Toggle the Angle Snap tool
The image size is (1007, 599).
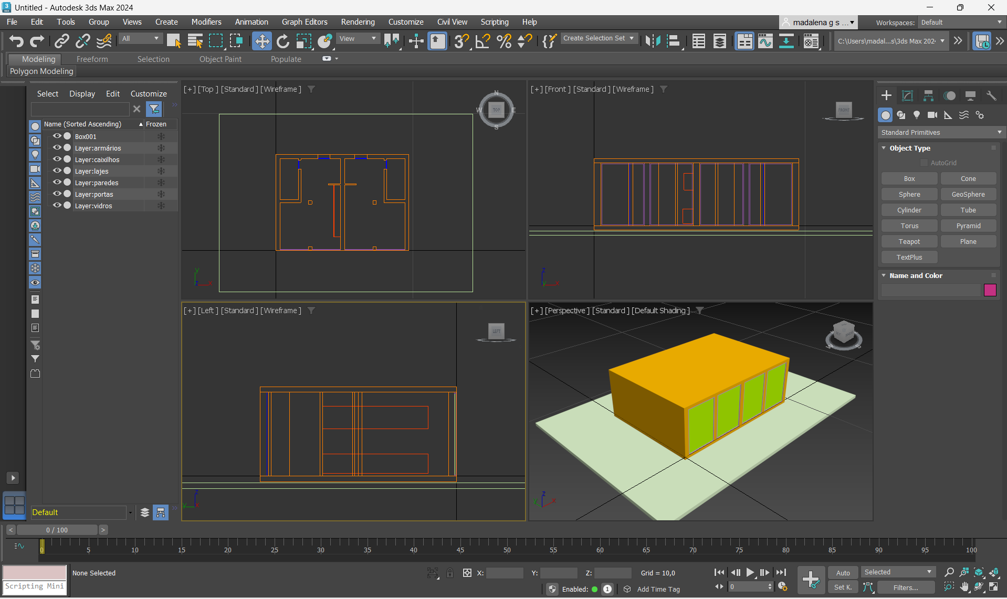(x=482, y=41)
